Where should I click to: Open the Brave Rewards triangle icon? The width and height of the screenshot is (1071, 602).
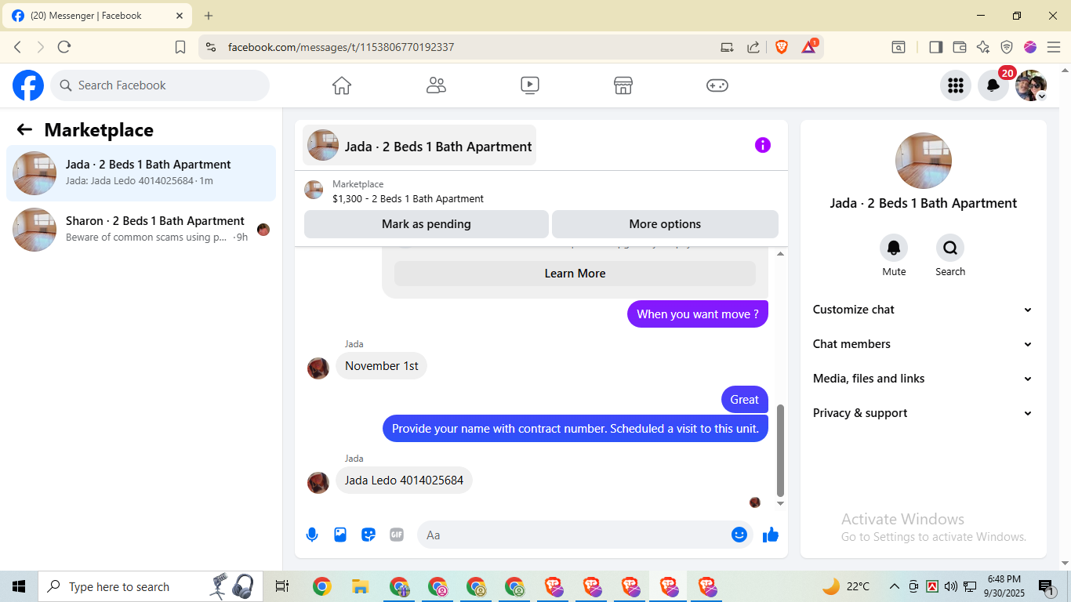point(808,47)
